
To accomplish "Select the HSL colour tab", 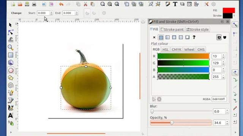I will click(x=166, y=49).
